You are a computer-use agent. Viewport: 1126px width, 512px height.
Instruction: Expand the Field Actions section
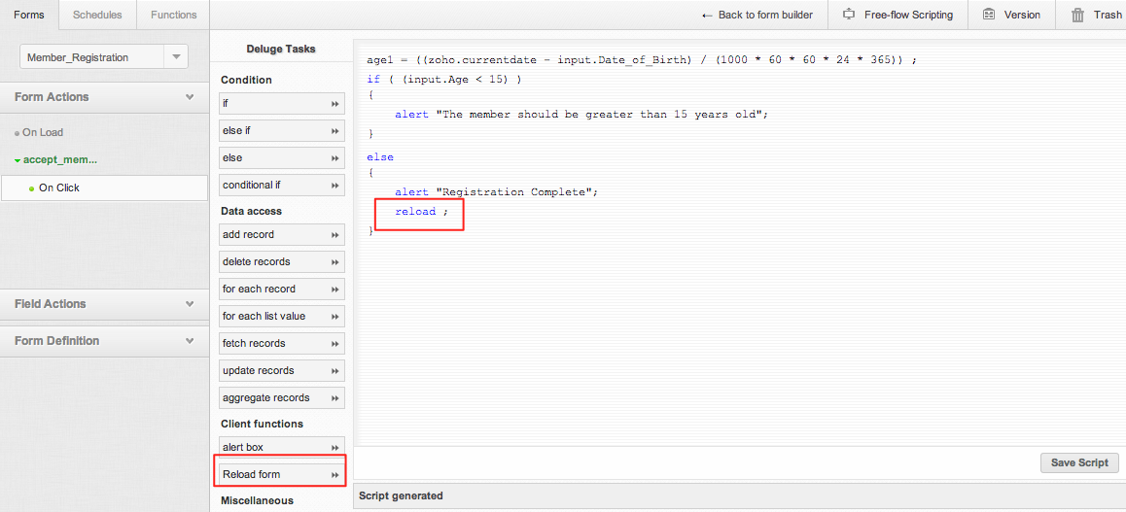click(x=190, y=304)
